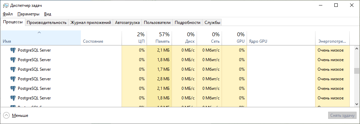Select the PostgreSQL Server name in the 2,8 МБ row
360x124 pixels.
pyautogui.click(x=34, y=79)
